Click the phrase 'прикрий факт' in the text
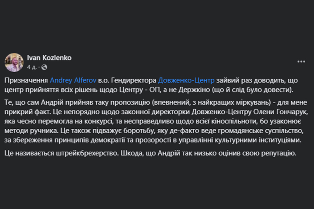314x209 pixels. click(x=27, y=112)
